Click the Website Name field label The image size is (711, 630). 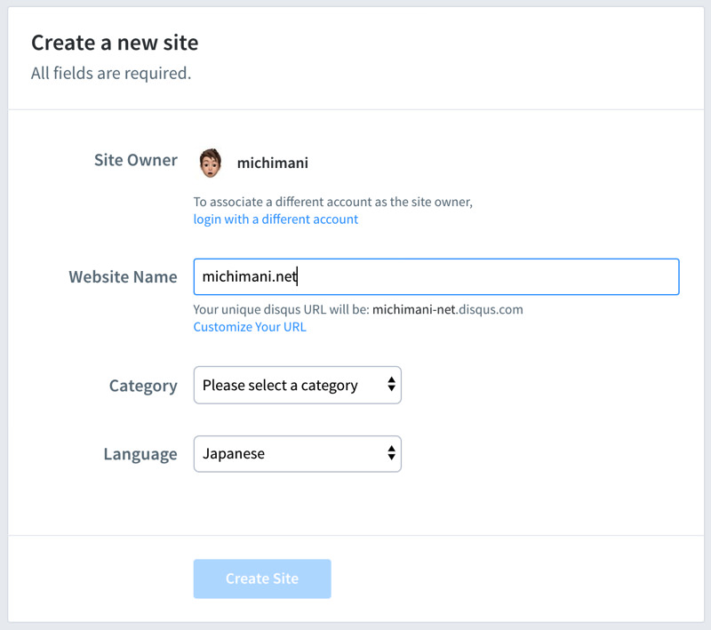[x=123, y=276]
